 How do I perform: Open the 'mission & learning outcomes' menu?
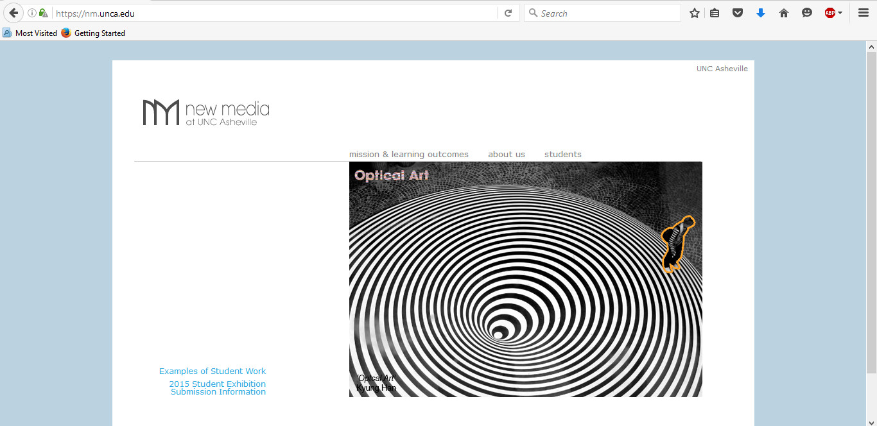point(408,154)
